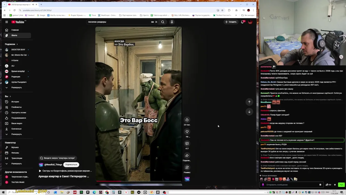
Task: Unmute the stream audio speaker icon
Action: (274, 67)
